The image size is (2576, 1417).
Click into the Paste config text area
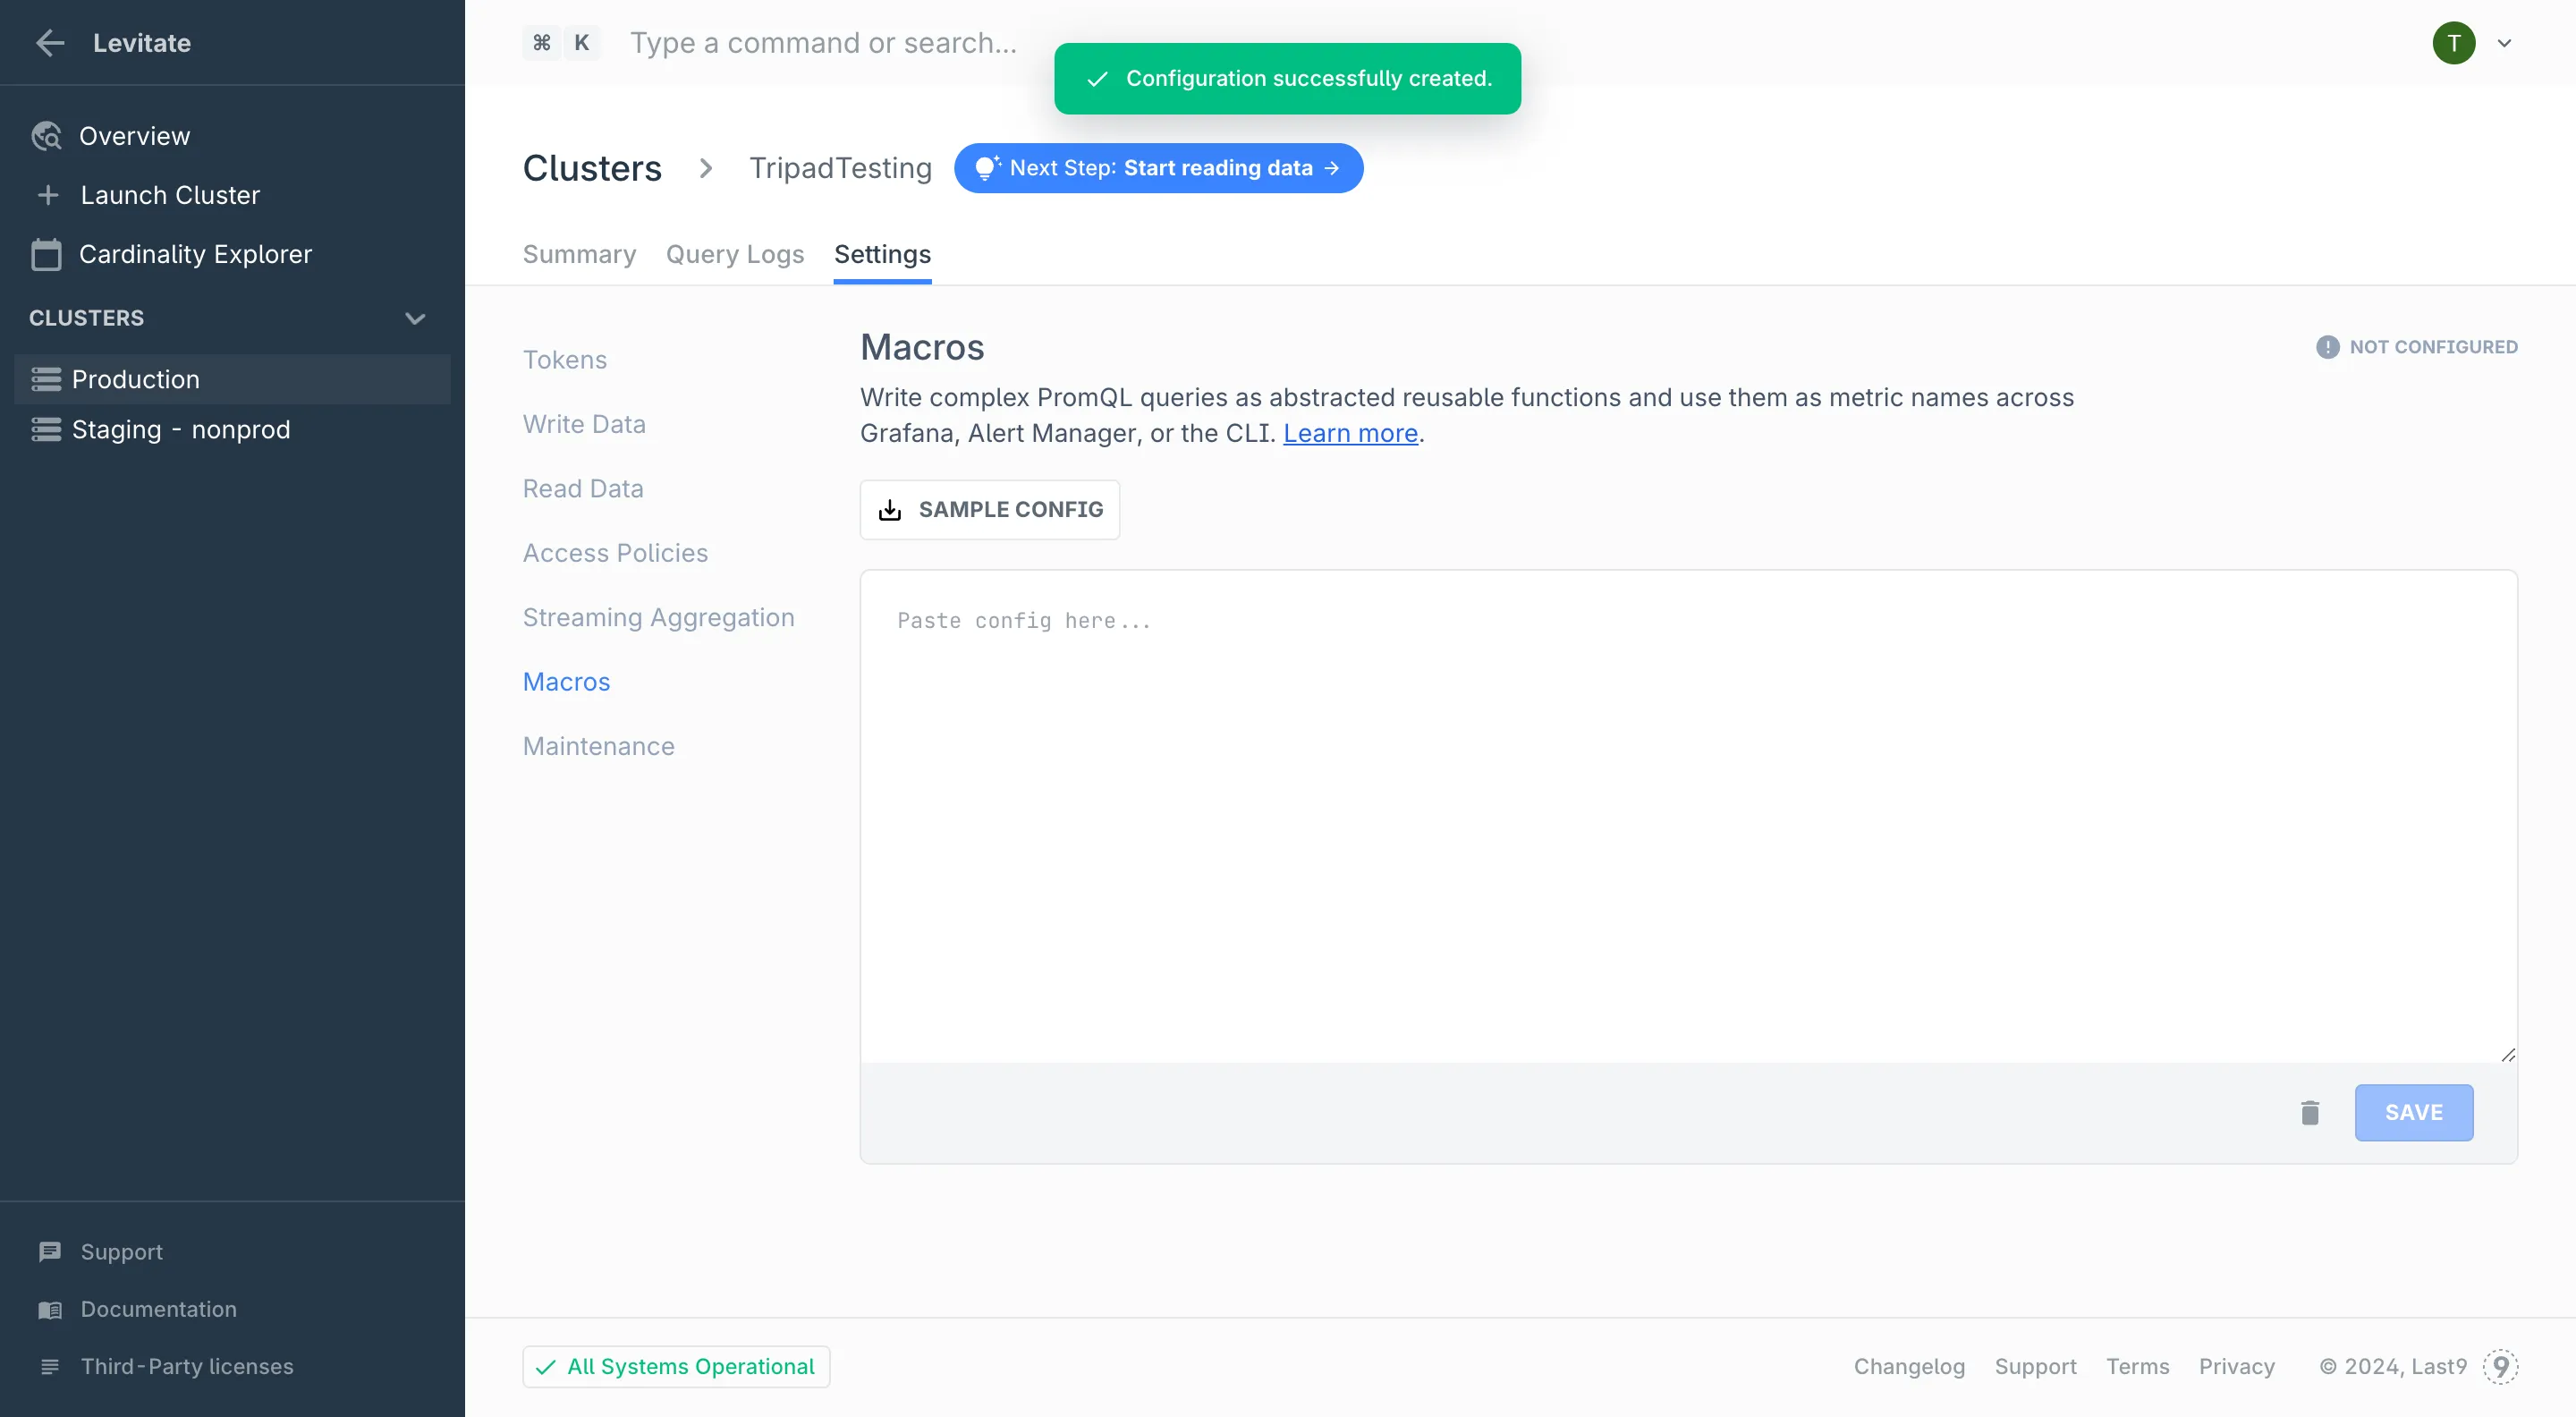click(x=1688, y=816)
